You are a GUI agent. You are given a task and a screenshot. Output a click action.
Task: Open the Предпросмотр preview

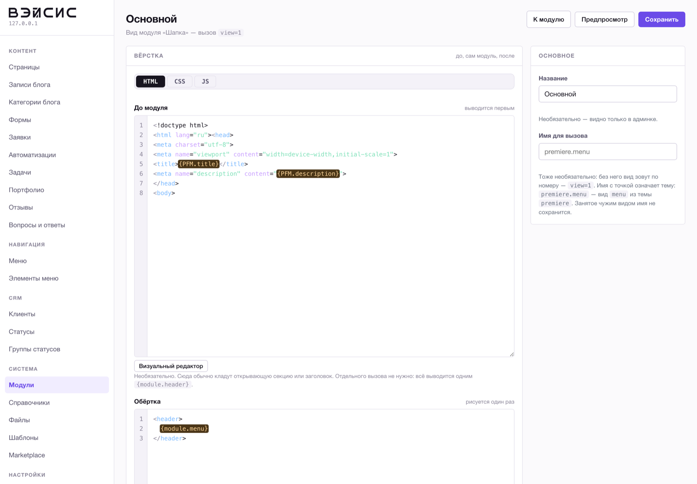point(604,19)
